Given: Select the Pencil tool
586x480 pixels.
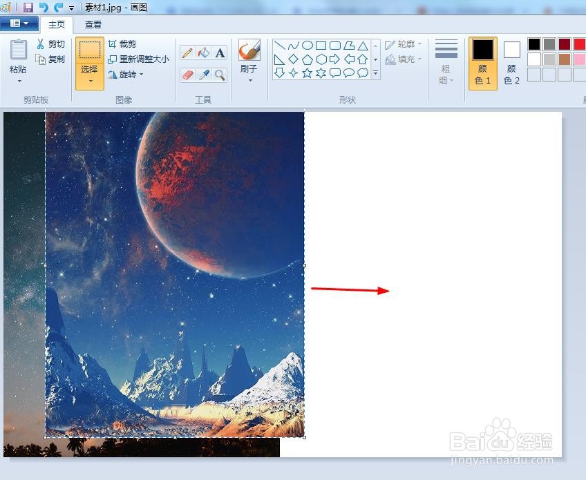Looking at the screenshot, I should coord(187,52).
